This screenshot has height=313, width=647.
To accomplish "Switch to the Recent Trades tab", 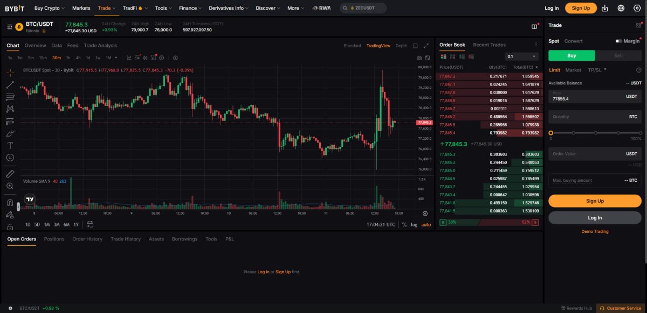I will (x=489, y=45).
